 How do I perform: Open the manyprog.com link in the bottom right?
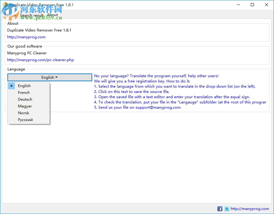(x=249, y=209)
